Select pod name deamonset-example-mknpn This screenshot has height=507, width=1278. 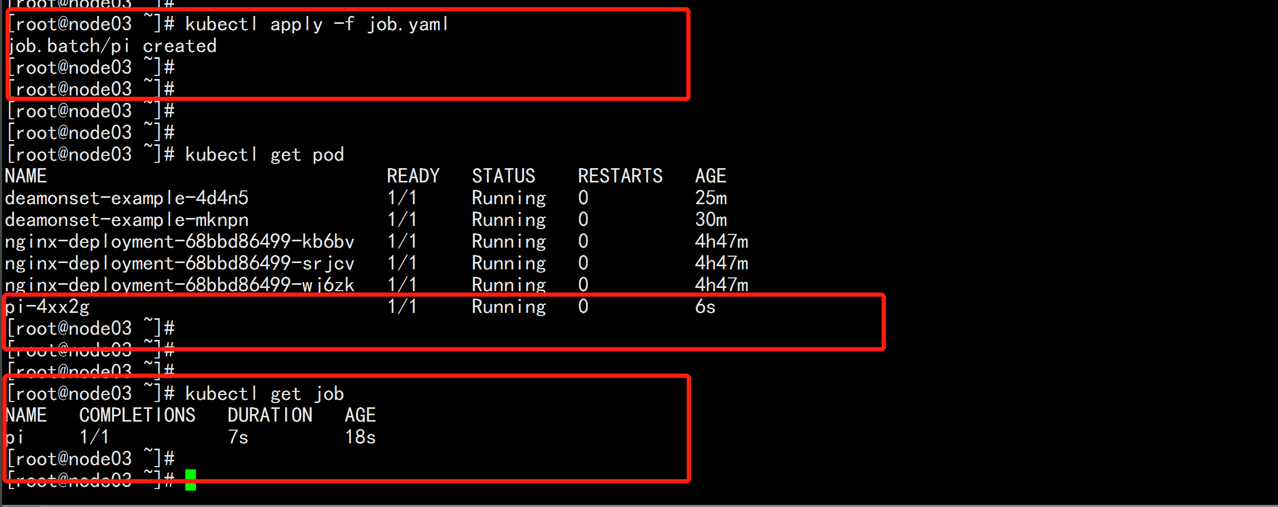pos(126,220)
